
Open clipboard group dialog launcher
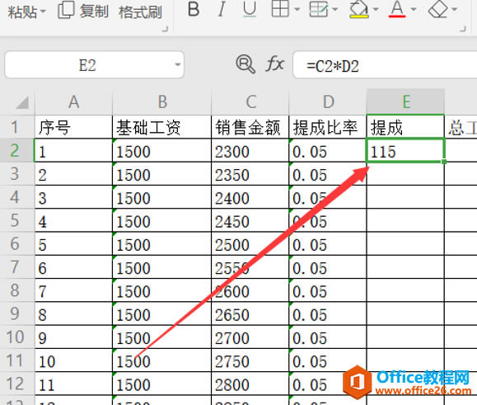pyautogui.click(x=165, y=29)
